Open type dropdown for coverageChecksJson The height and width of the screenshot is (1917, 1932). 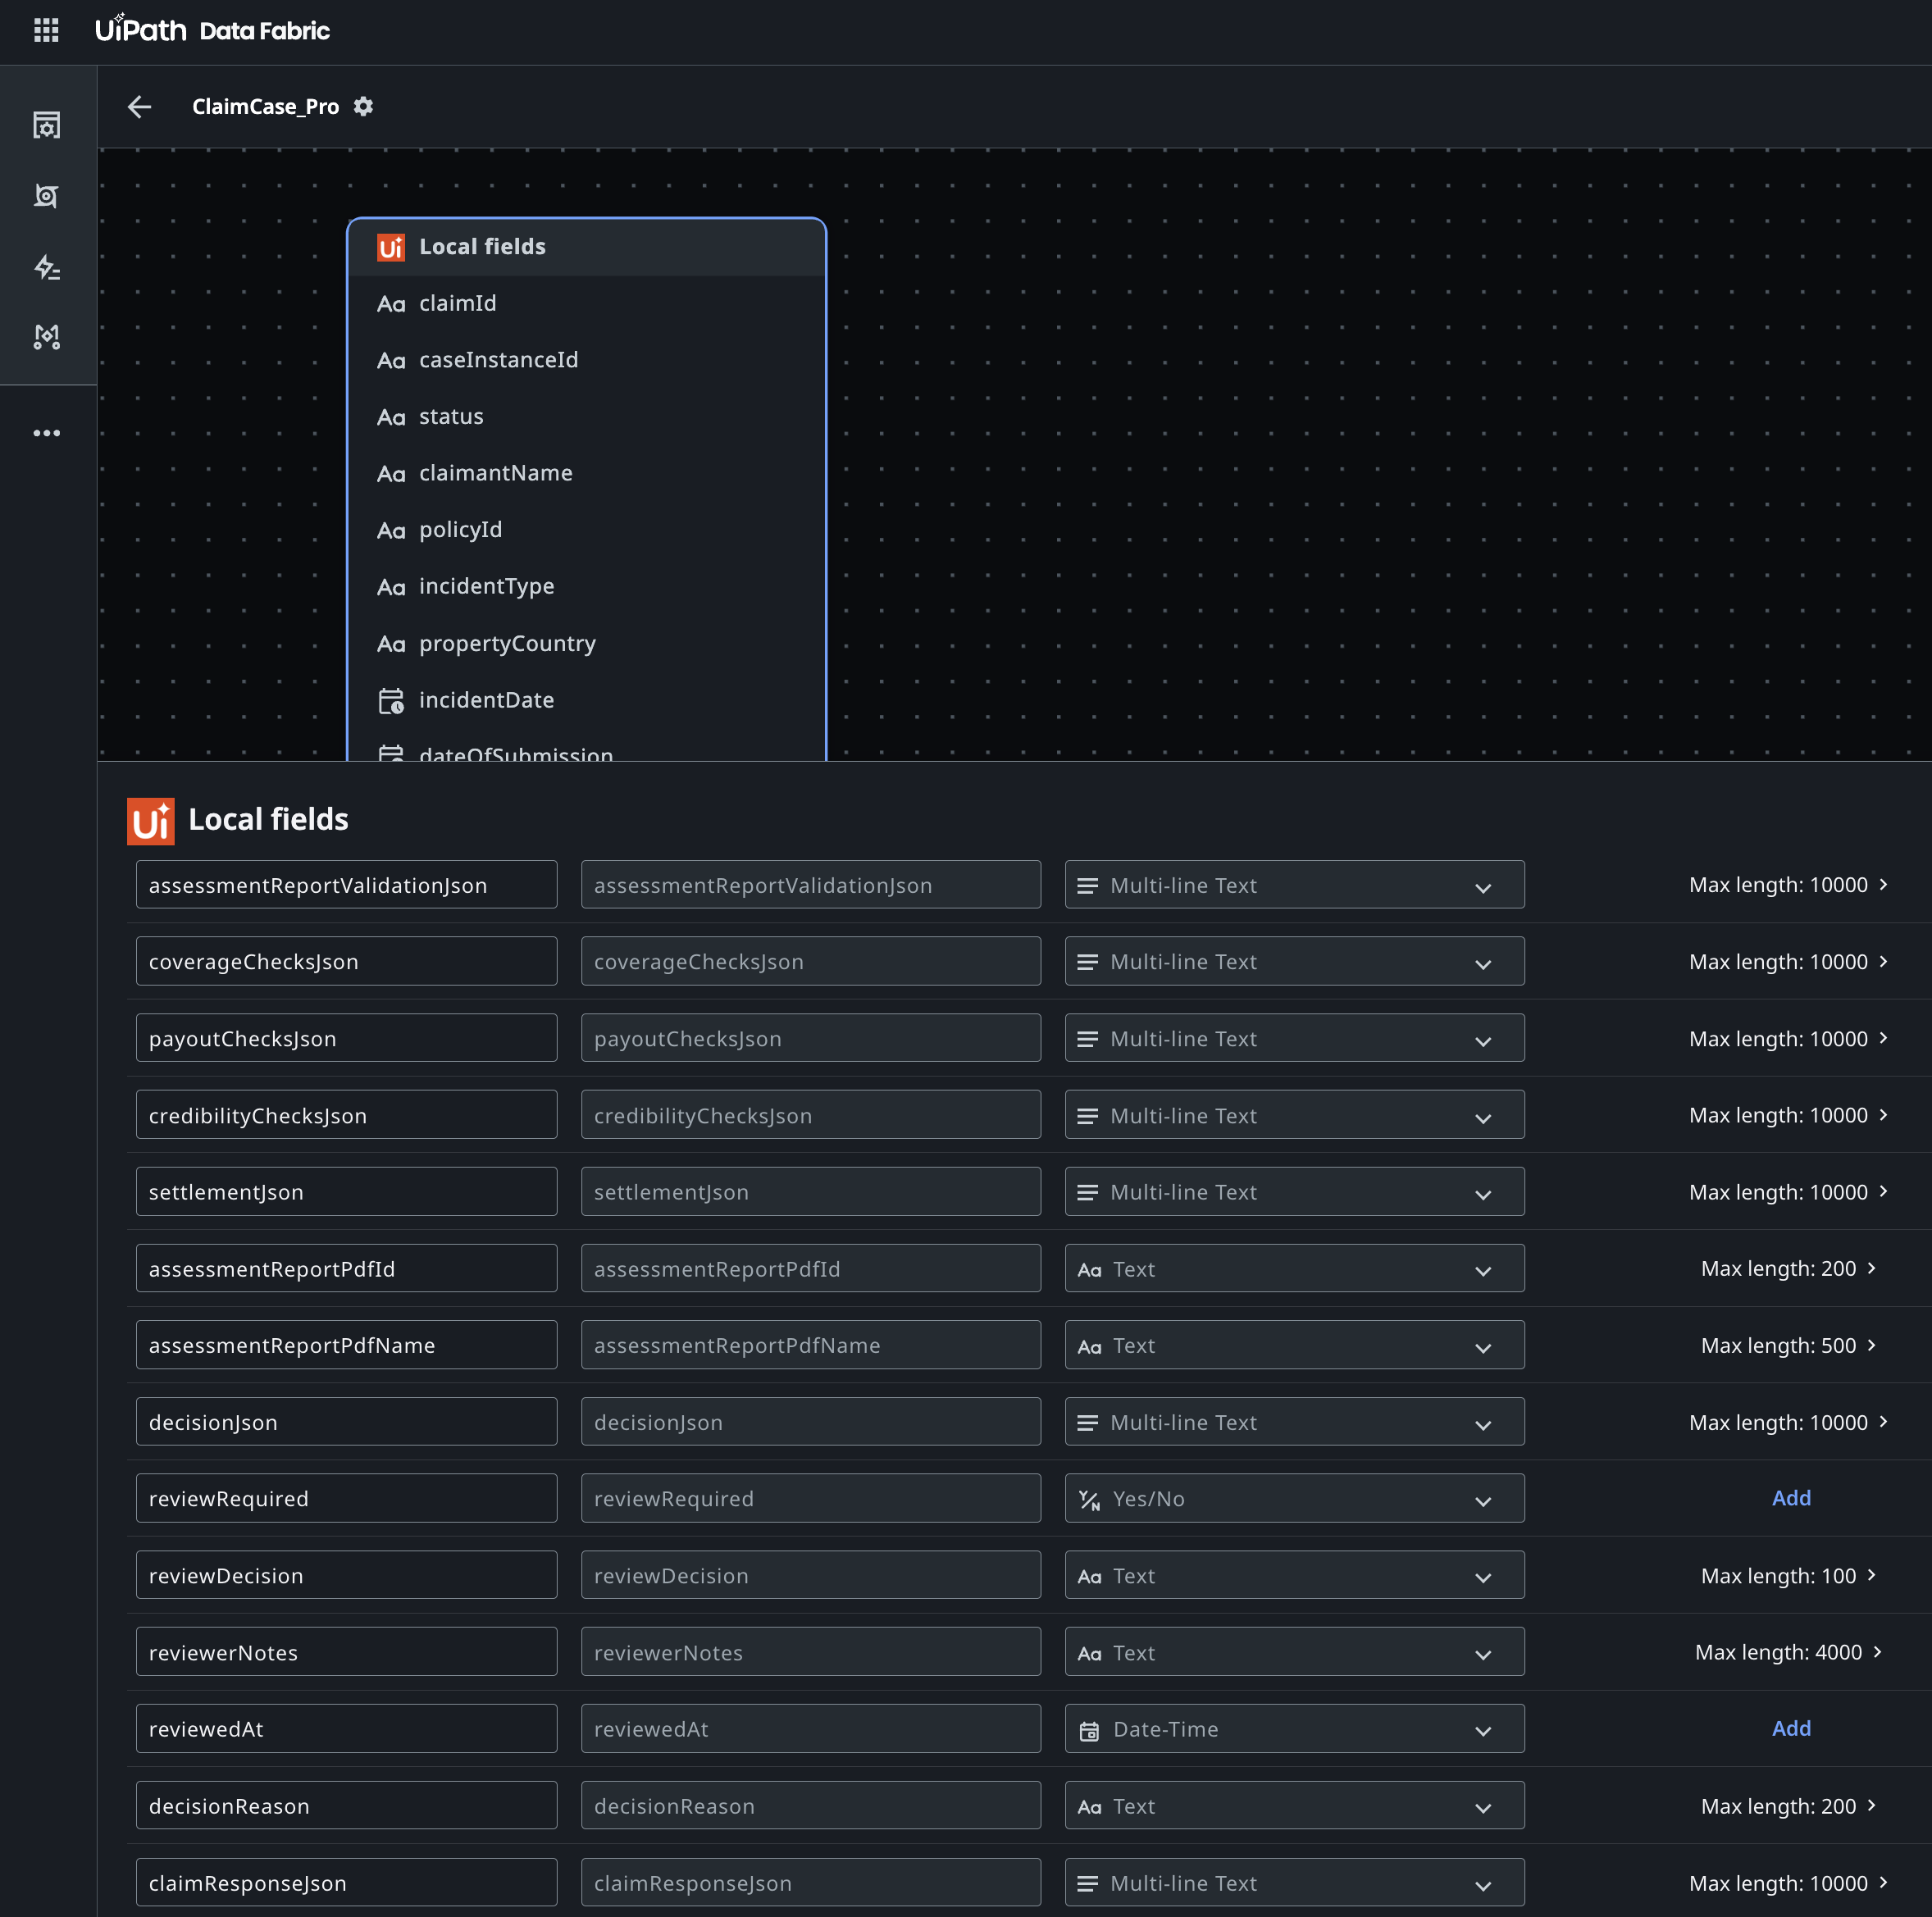coord(1294,961)
